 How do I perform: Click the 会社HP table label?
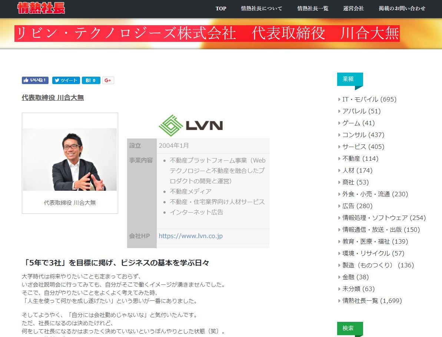[140, 236]
